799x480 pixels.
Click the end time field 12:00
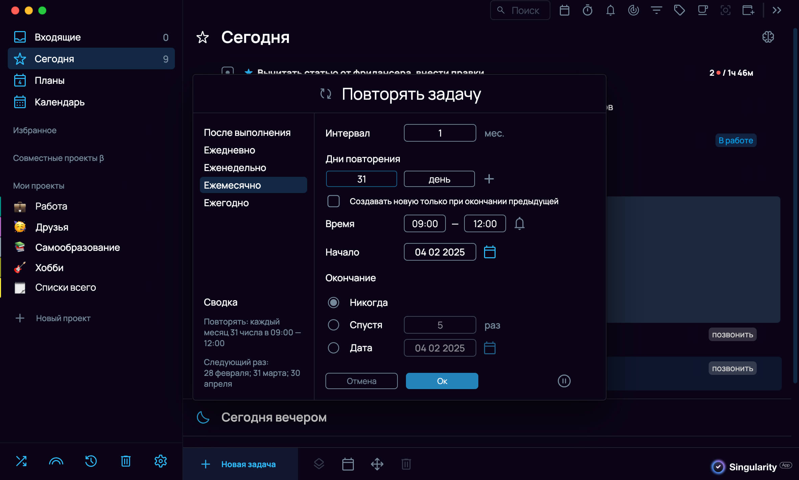pos(485,223)
